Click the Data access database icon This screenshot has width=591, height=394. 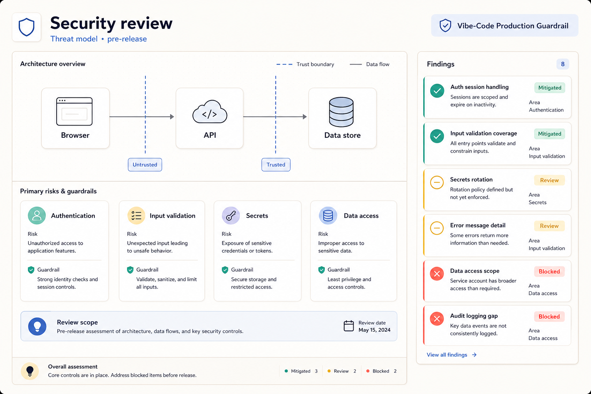(328, 215)
